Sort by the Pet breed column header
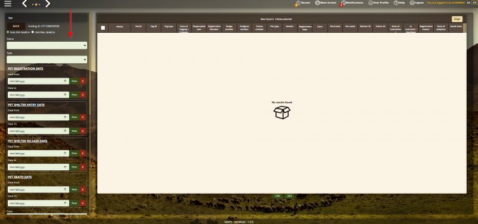The image size is (478, 224). 335,27
